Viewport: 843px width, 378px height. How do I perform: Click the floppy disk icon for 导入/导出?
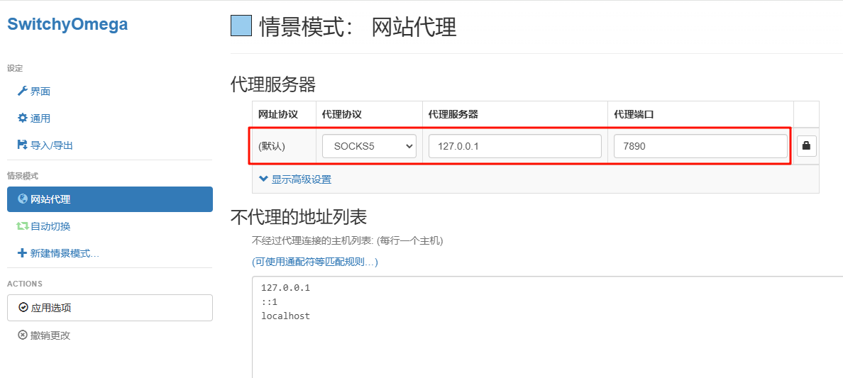click(22, 145)
